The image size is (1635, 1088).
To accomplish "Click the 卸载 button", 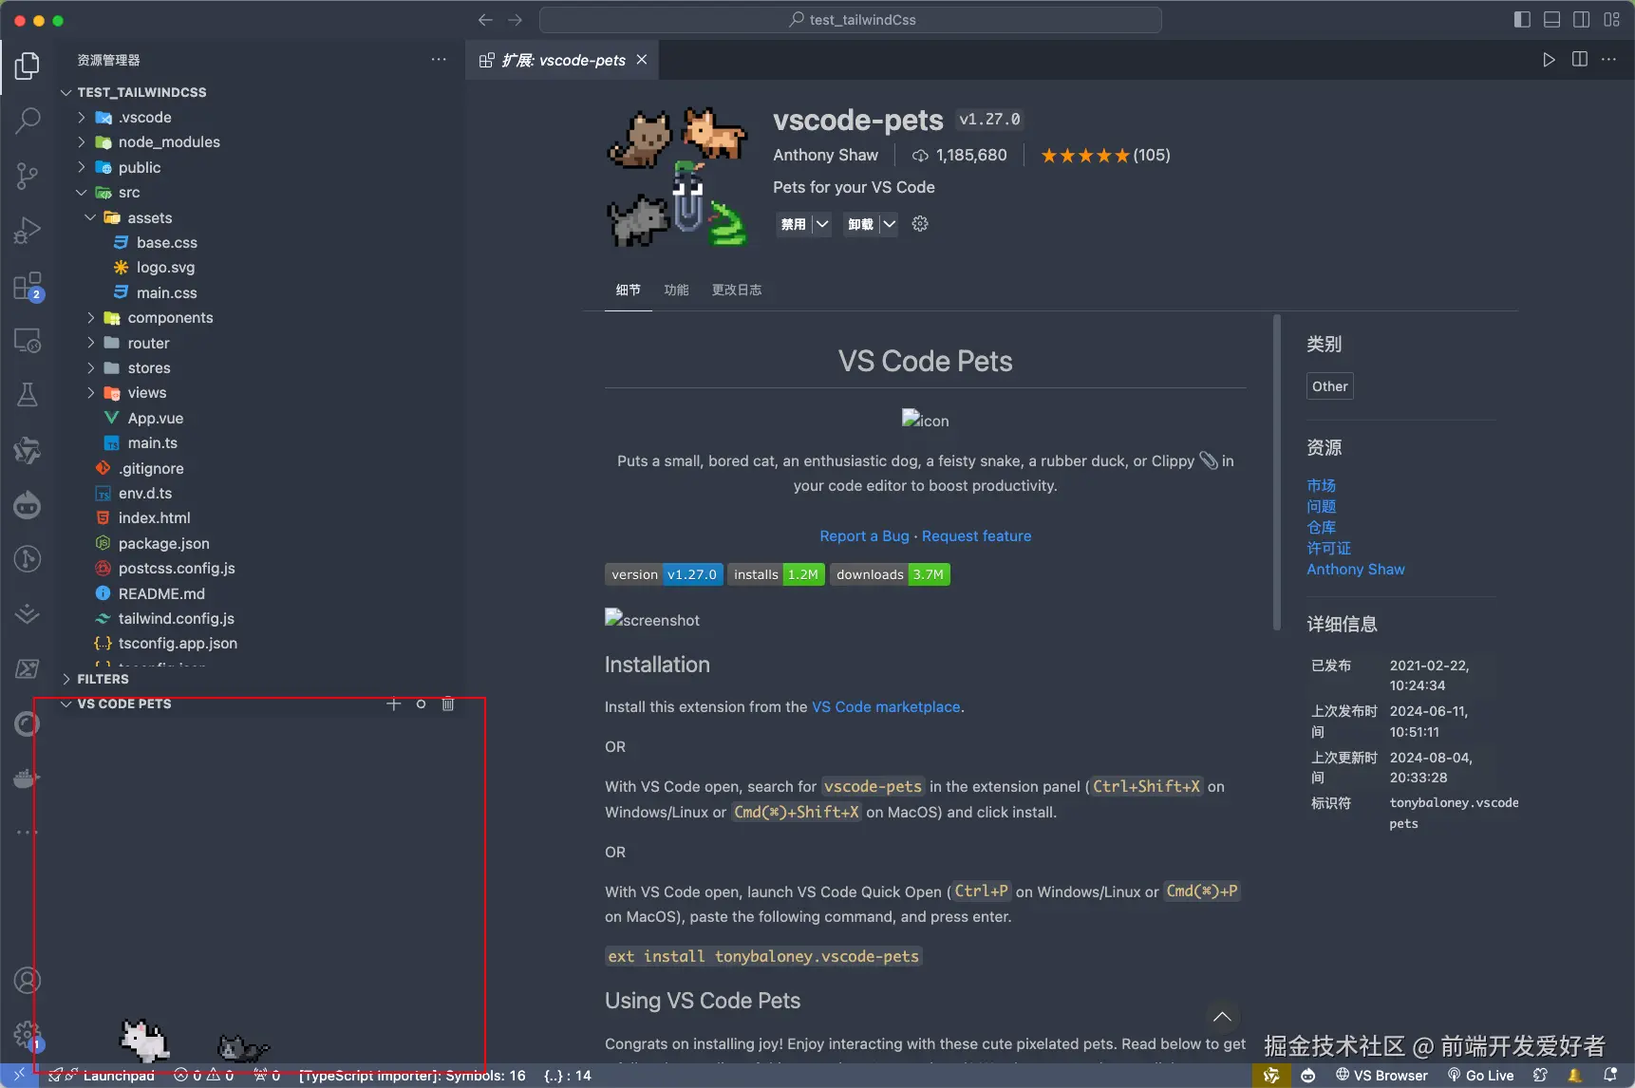I will pos(860,224).
